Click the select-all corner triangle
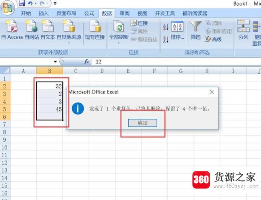Image resolution: width=261 pixels, height=200 pixels. click(x=5, y=70)
